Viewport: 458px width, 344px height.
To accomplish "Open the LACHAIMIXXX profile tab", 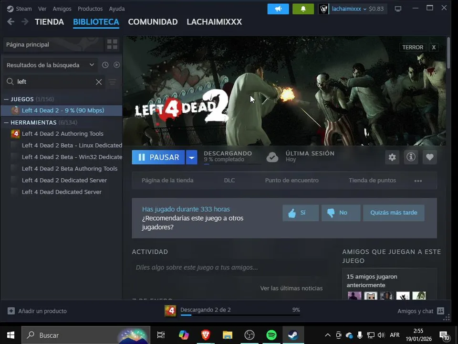I will point(214,22).
